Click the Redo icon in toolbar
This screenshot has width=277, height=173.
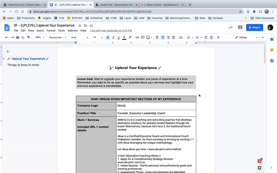coord(12,37)
